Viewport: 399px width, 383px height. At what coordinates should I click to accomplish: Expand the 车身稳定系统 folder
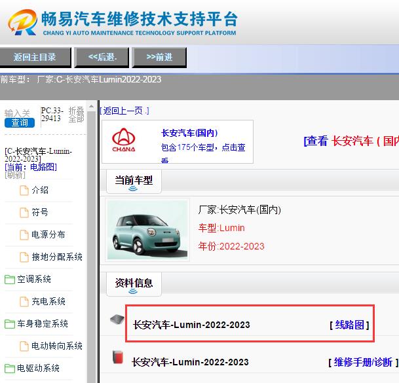tap(43, 323)
